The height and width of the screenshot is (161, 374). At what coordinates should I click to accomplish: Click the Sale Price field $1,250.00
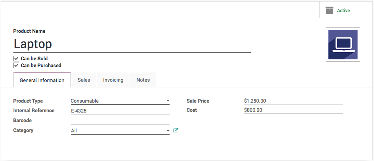[293, 101]
